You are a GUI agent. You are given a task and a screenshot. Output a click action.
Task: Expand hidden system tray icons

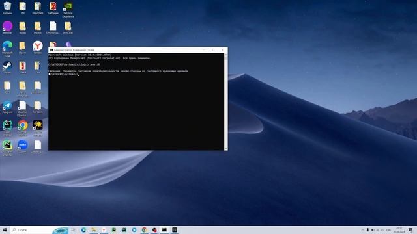click(x=363, y=230)
